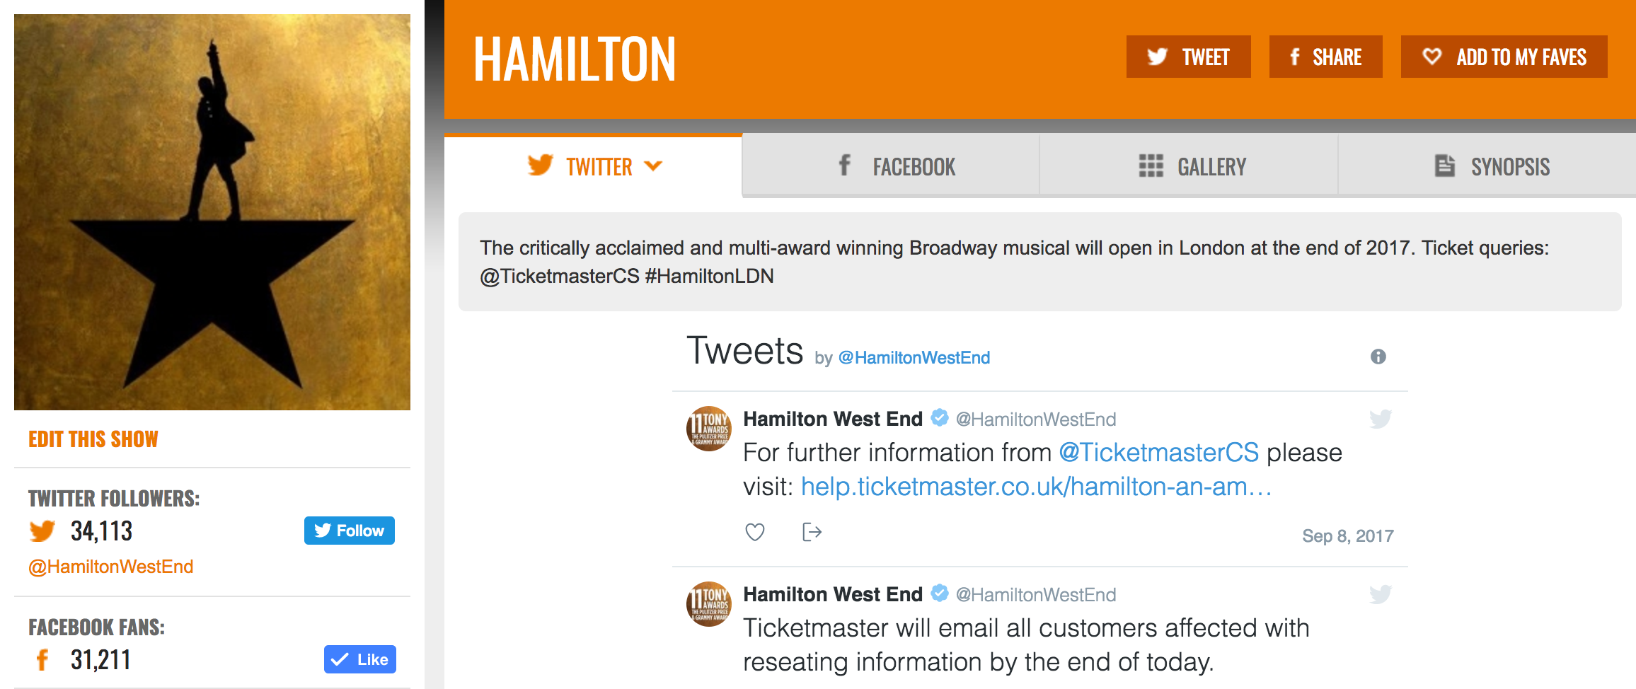Click the Twitter bird icon on first tweet
Viewport: 1636px width, 689px height.
[x=1380, y=419]
